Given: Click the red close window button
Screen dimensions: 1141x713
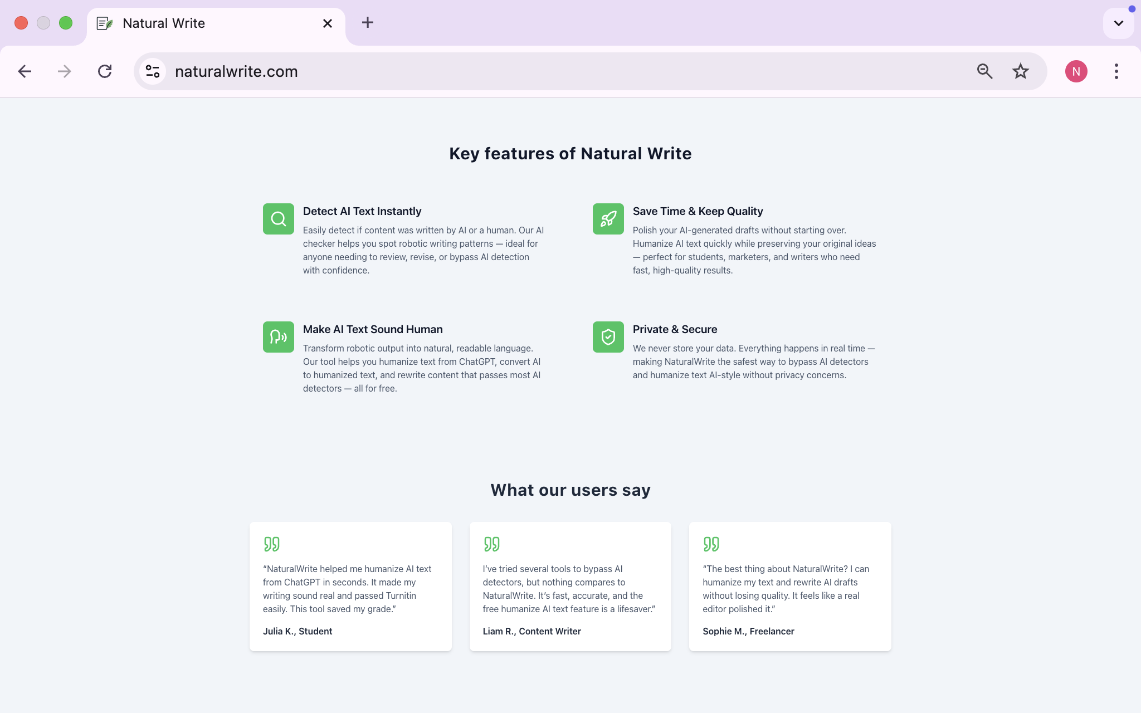Looking at the screenshot, I should click(21, 23).
